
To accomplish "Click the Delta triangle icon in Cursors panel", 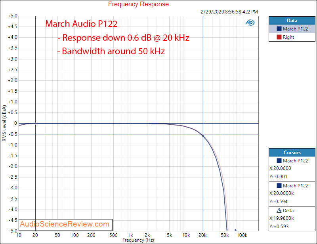I will click(279, 211).
